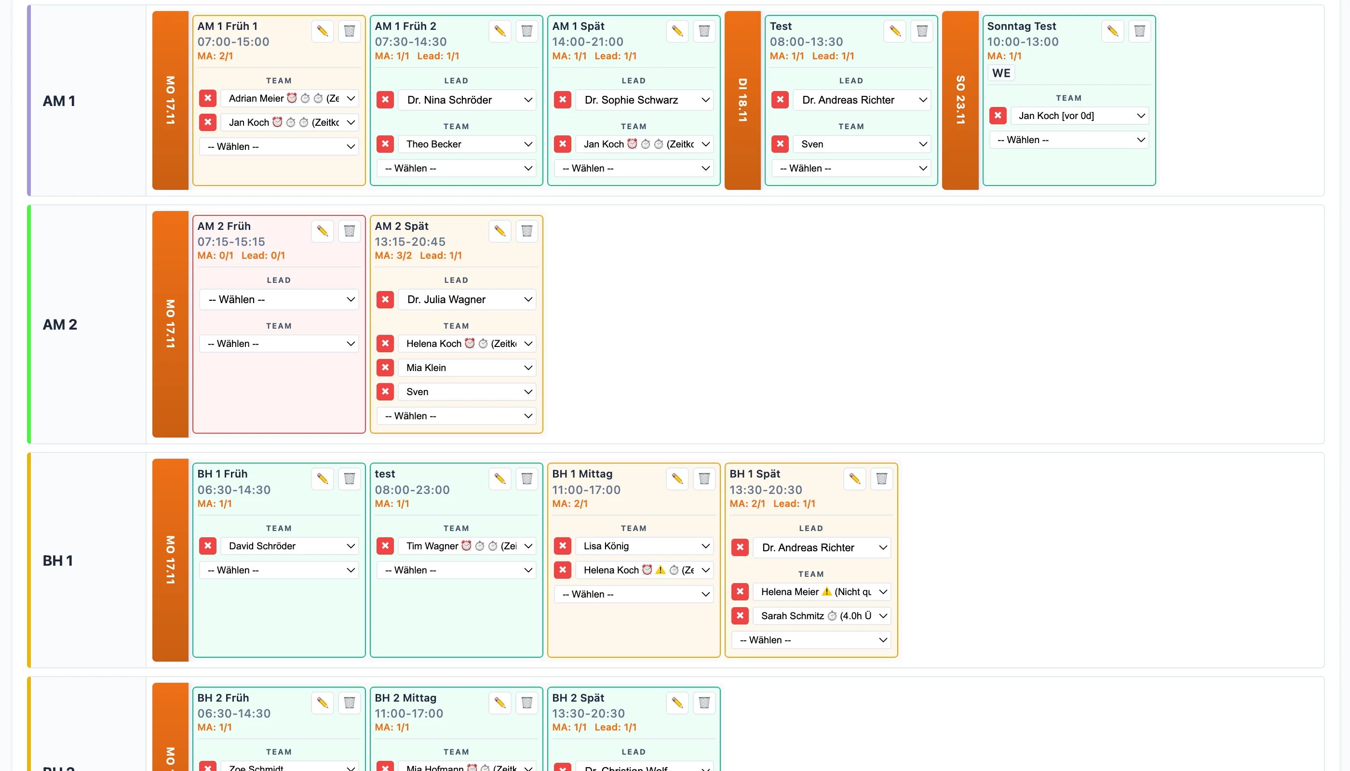This screenshot has width=1350, height=771.
Task: Click the AM 2 row label
Action: (x=60, y=324)
